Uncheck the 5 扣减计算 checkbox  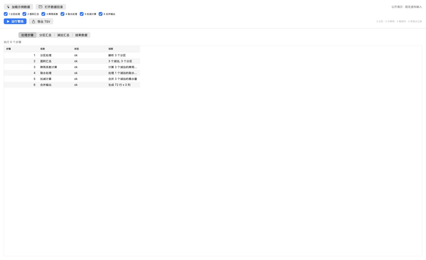(x=82, y=14)
